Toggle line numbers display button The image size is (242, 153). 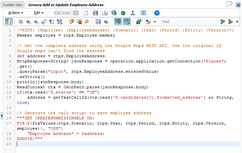(x=8, y=22)
